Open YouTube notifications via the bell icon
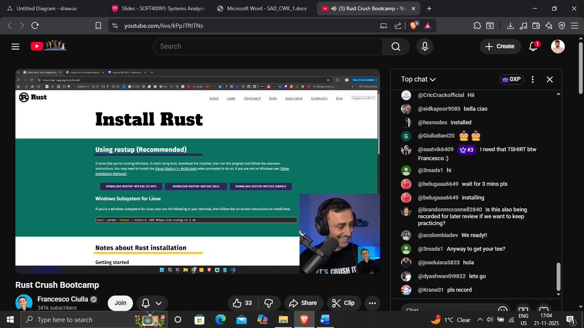This screenshot has width=584, height=328. click(x=533, y=46)
